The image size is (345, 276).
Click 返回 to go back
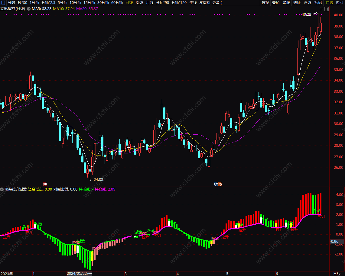point(339,3)
